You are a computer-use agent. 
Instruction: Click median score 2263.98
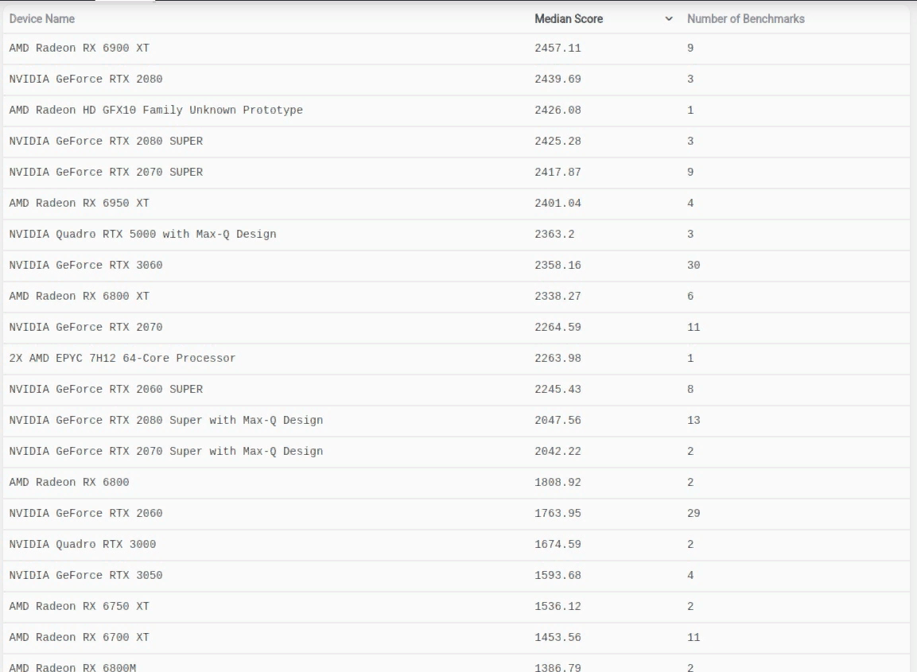[558, 358]
